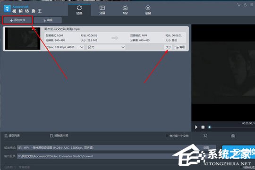Play the preview video
Viewport: 255px width, 170px height.
click(196, 127)
